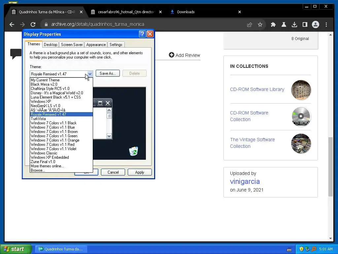Select Black Mesa v2.0 theme
The image size is (338, 254).
(61, 84)
